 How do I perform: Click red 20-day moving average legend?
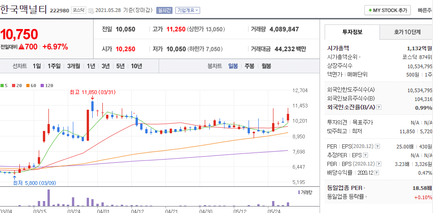click(x=17, y=86)
